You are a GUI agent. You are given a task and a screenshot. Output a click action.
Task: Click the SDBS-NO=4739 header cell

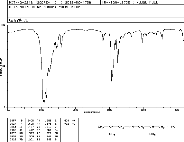(82, 3)
